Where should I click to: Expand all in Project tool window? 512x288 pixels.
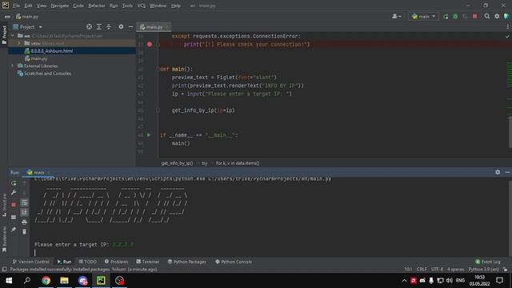[x=99, y=26]
